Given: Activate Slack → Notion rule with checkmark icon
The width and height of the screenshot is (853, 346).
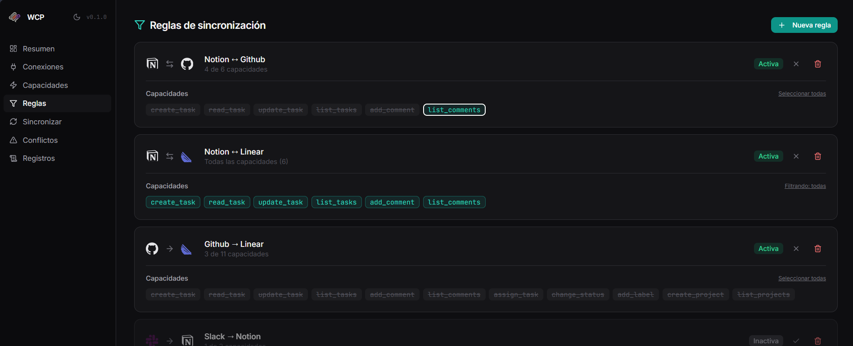Looking at the screenshot, I should coord(796,341).
